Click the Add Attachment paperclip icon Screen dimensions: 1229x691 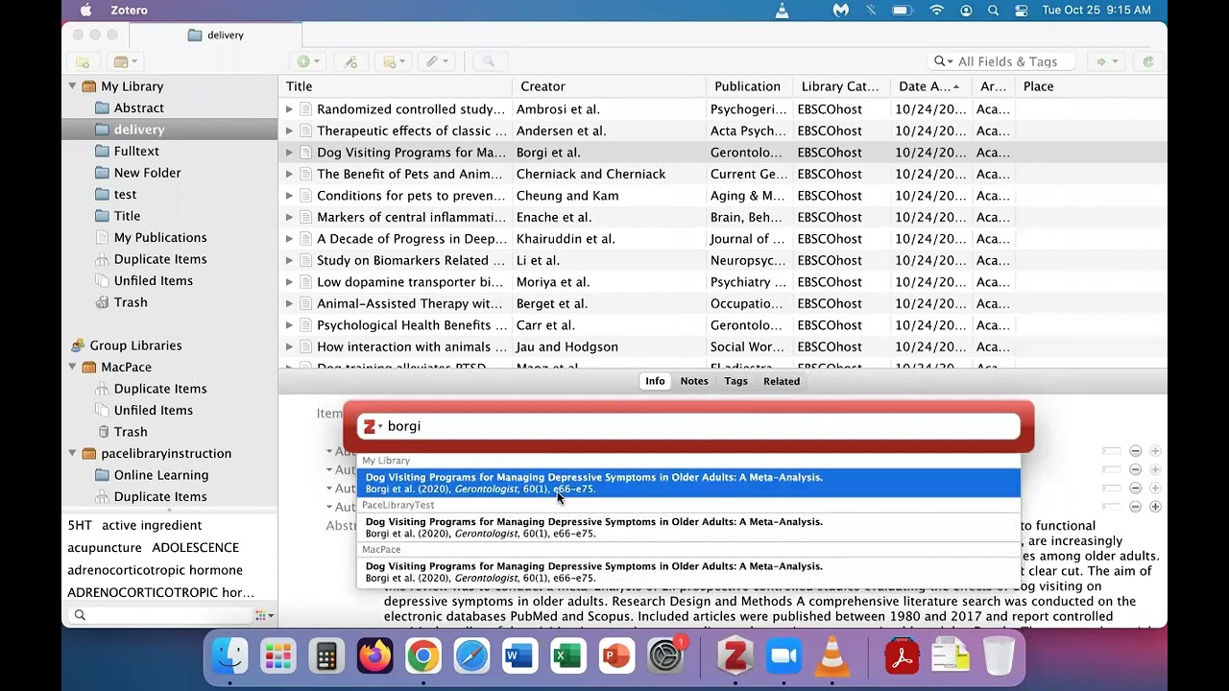(437, 61)
